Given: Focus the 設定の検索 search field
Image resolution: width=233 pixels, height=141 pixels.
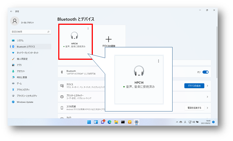Looking at the screenshot, I should click(x=31, y=32).
